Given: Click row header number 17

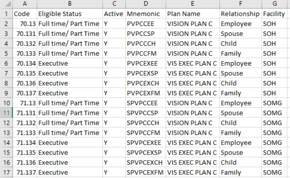Looking at the screenshot, I should pyautogui.click(x=6, y=172).
